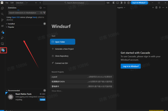Open the Explorer view in the activity bar
This screenshot has width=168, height=111.
[2, 8]
